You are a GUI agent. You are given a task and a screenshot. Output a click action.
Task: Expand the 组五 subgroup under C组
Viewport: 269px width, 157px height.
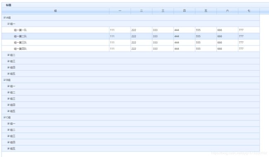[8, 149]
